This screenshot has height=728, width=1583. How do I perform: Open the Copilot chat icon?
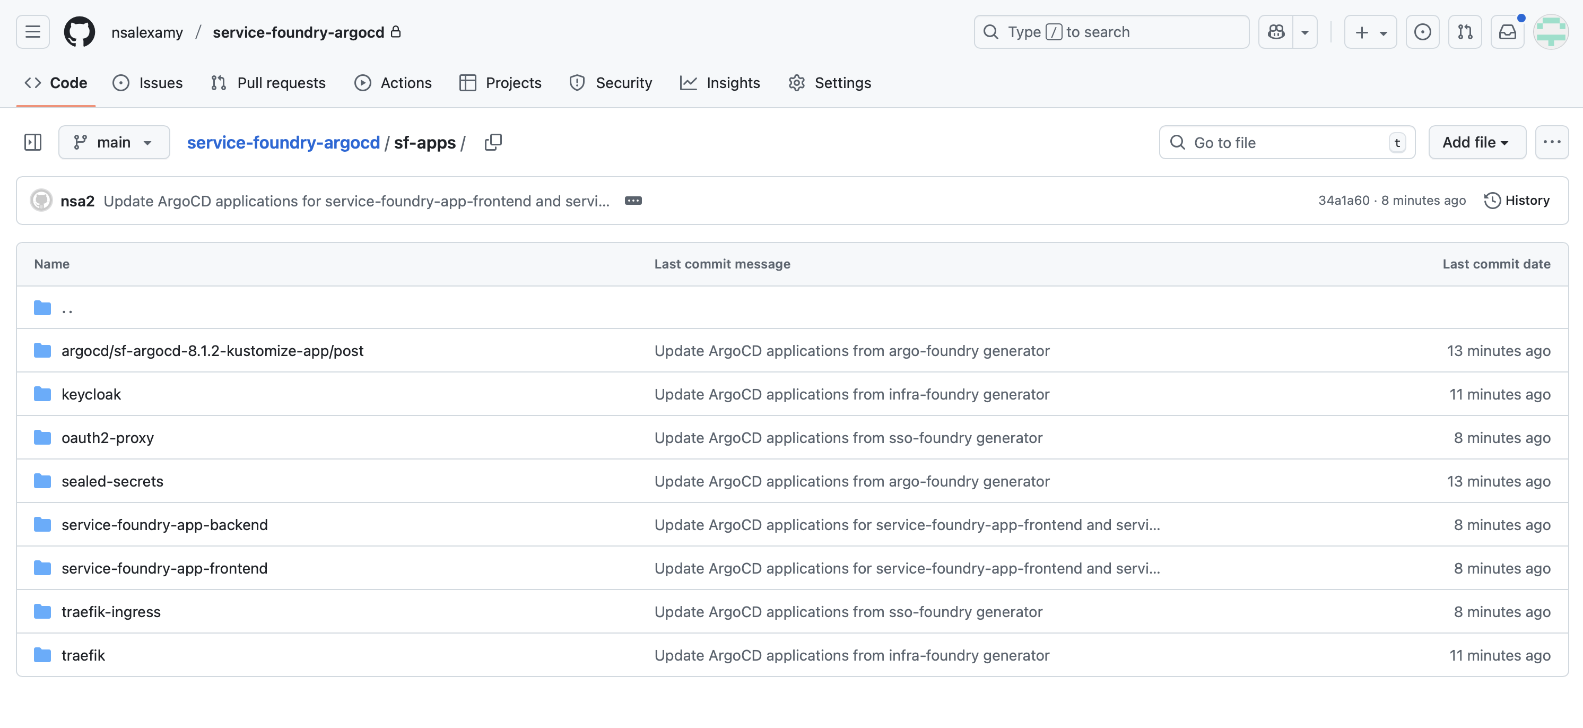click(x=1276, y=32)
